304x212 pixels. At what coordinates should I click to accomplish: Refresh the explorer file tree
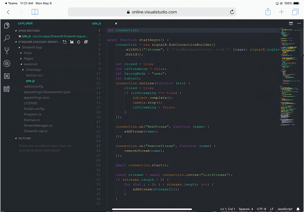click(x=78, y=42)
